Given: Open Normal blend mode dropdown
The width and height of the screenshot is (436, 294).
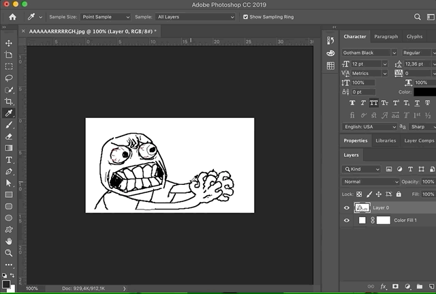Looking at the screenshot, I should [x=371, y=182].
